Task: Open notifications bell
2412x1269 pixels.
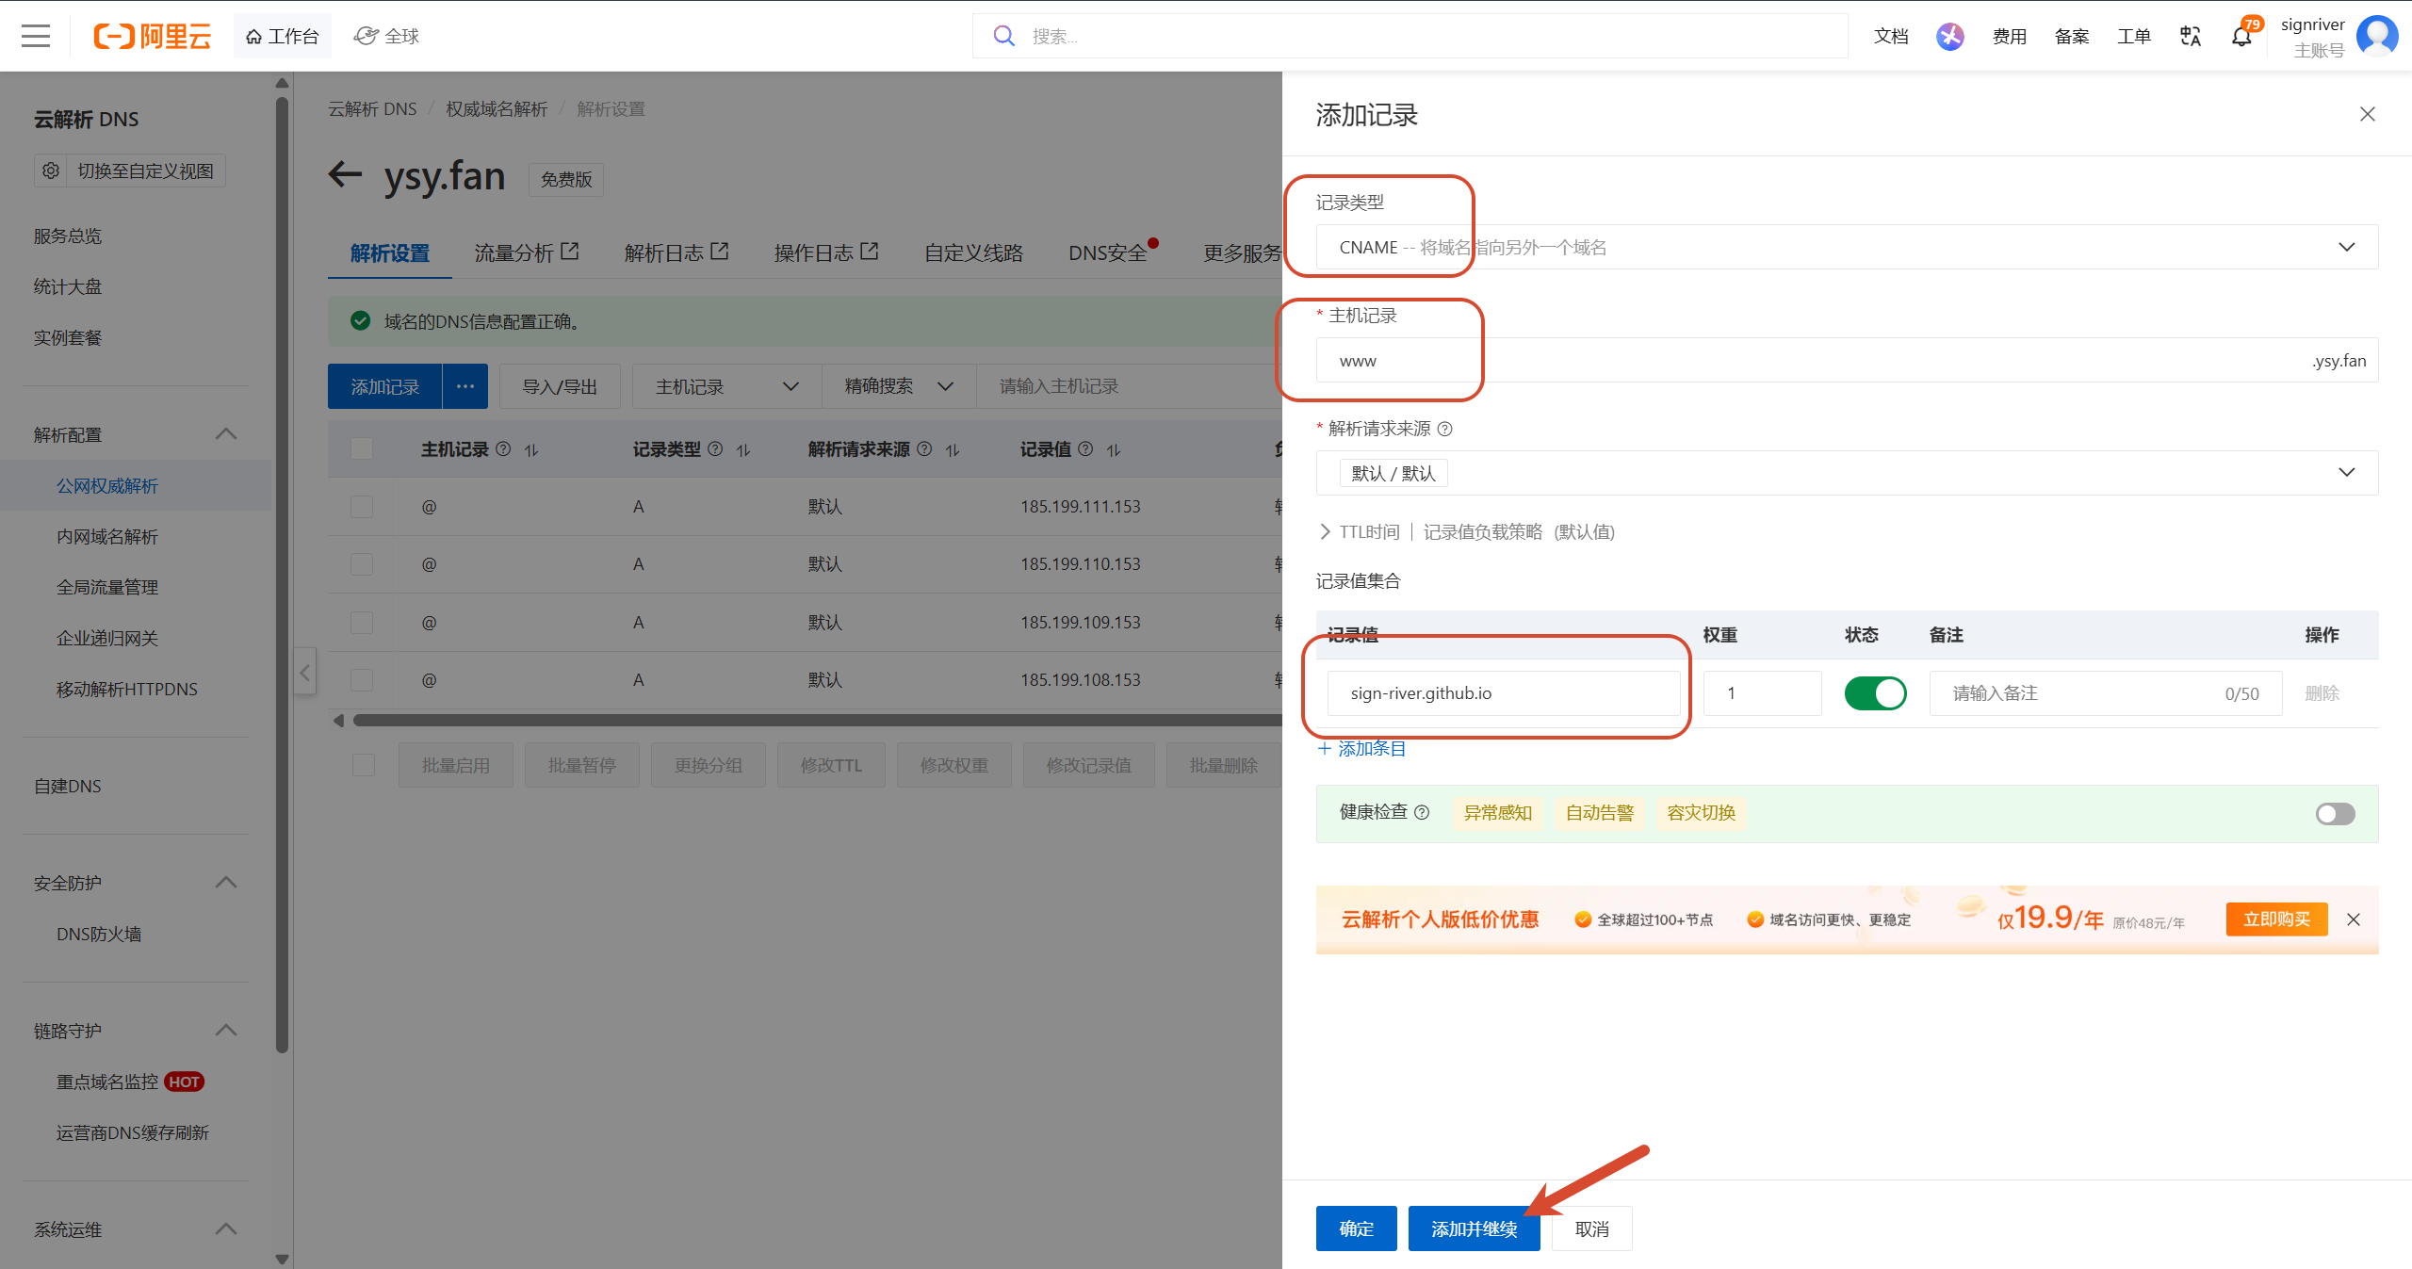Action: point(2241,36)
